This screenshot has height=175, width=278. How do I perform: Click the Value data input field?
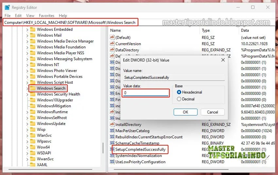[146, 93]
